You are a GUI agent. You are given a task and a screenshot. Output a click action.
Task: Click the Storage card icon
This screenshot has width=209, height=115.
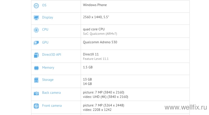[x=36, y=80]
